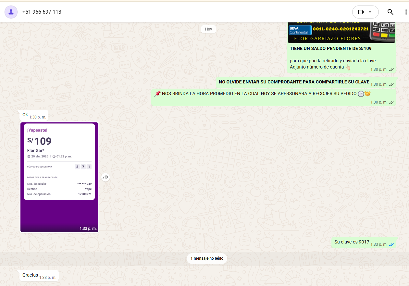Start a video call with camera icon
The width and height of the screenshot is (409, 286).
pos(361,12)
